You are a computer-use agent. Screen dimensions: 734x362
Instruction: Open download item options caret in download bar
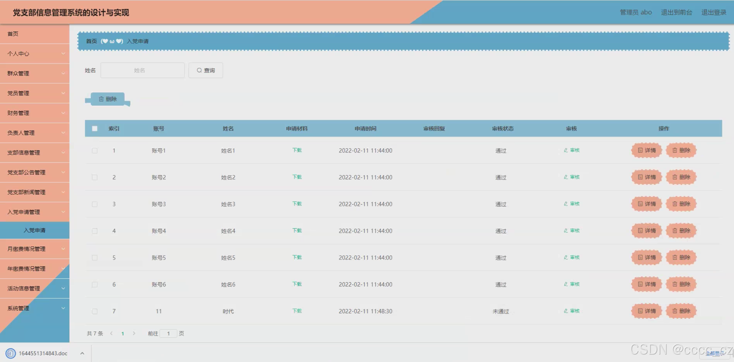82,353
